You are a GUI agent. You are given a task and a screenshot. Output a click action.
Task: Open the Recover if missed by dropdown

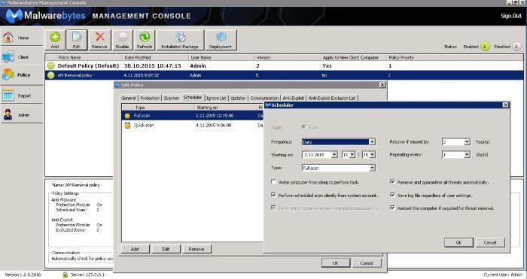coord(467,142)
